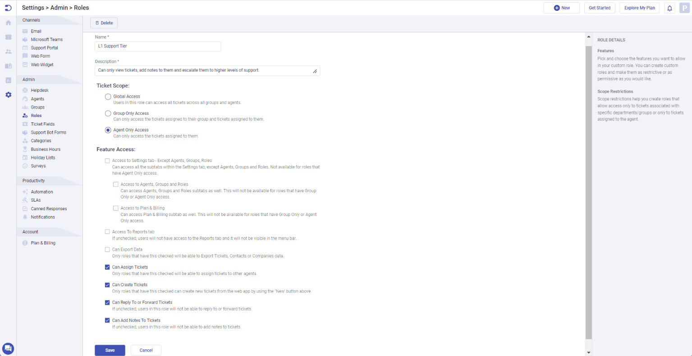The width and height of the screenshot is (692, 356).
Task: Grab the Description field resize handle
Action: pyautogui.click(x=315, y=71)
